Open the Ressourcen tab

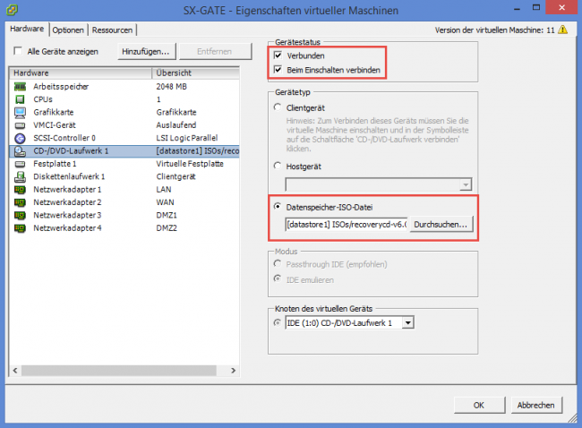[x=113, y=30]
